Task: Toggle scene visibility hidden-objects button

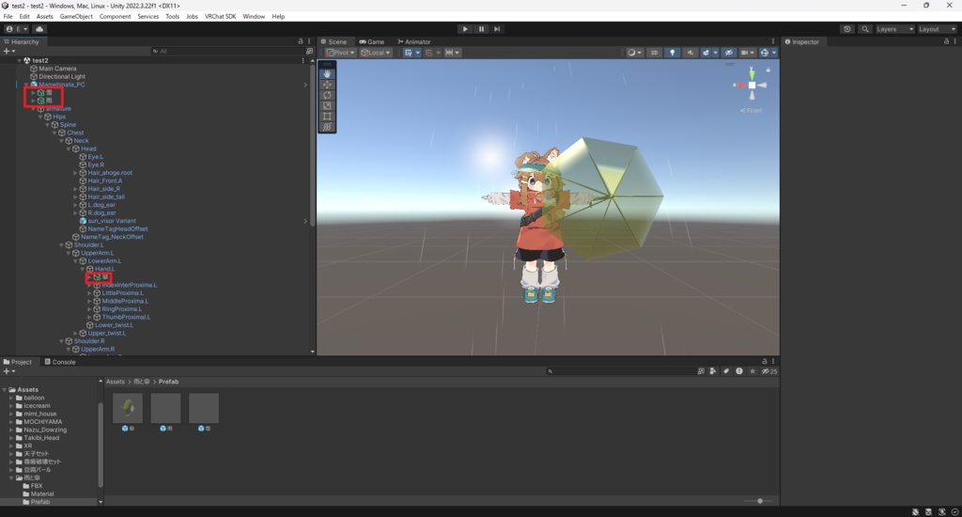Action: (x=728, y=53)
